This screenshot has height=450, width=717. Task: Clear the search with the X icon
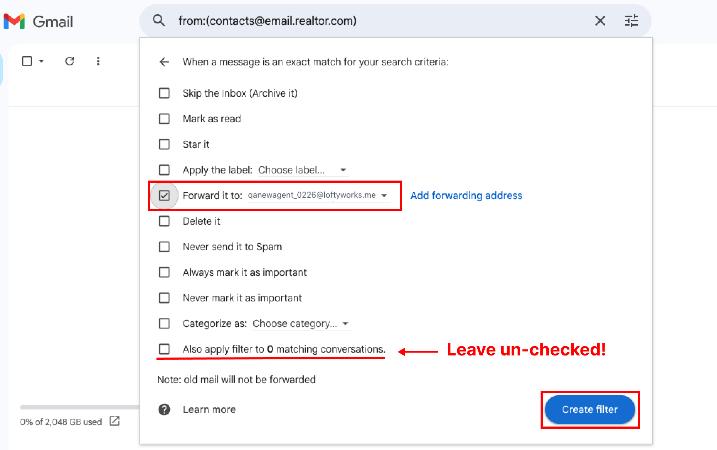click(600, 21)
